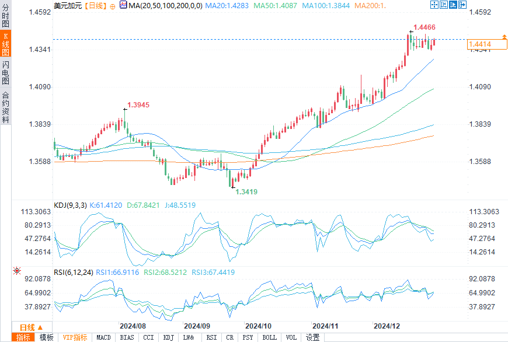Click the 模板 button in the bottom bar

[x=46, y=337]
